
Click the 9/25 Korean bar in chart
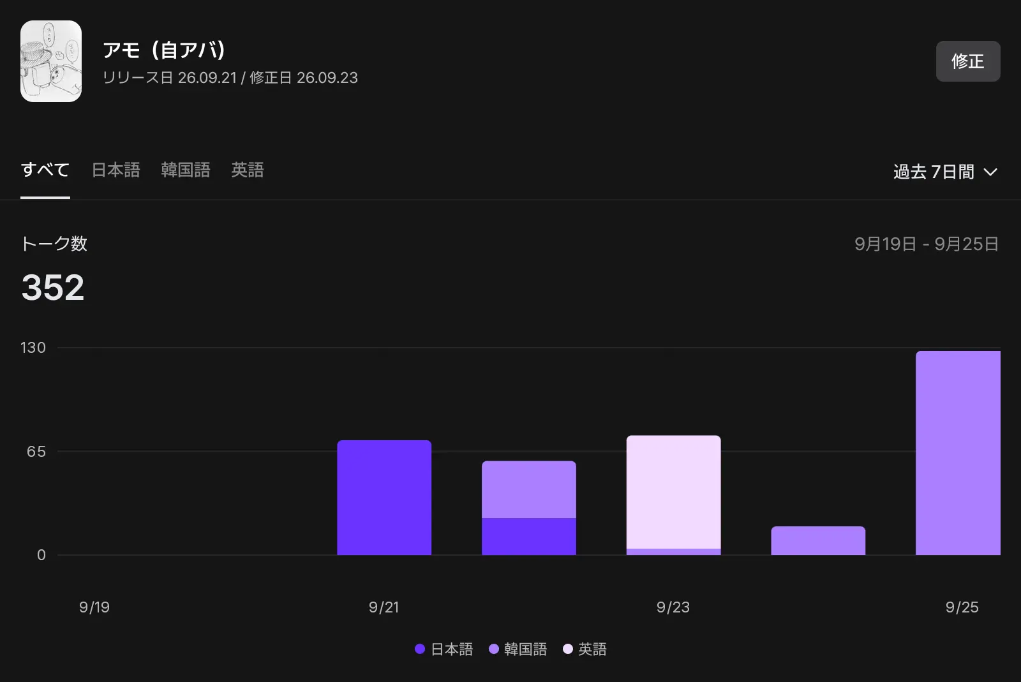958,453
